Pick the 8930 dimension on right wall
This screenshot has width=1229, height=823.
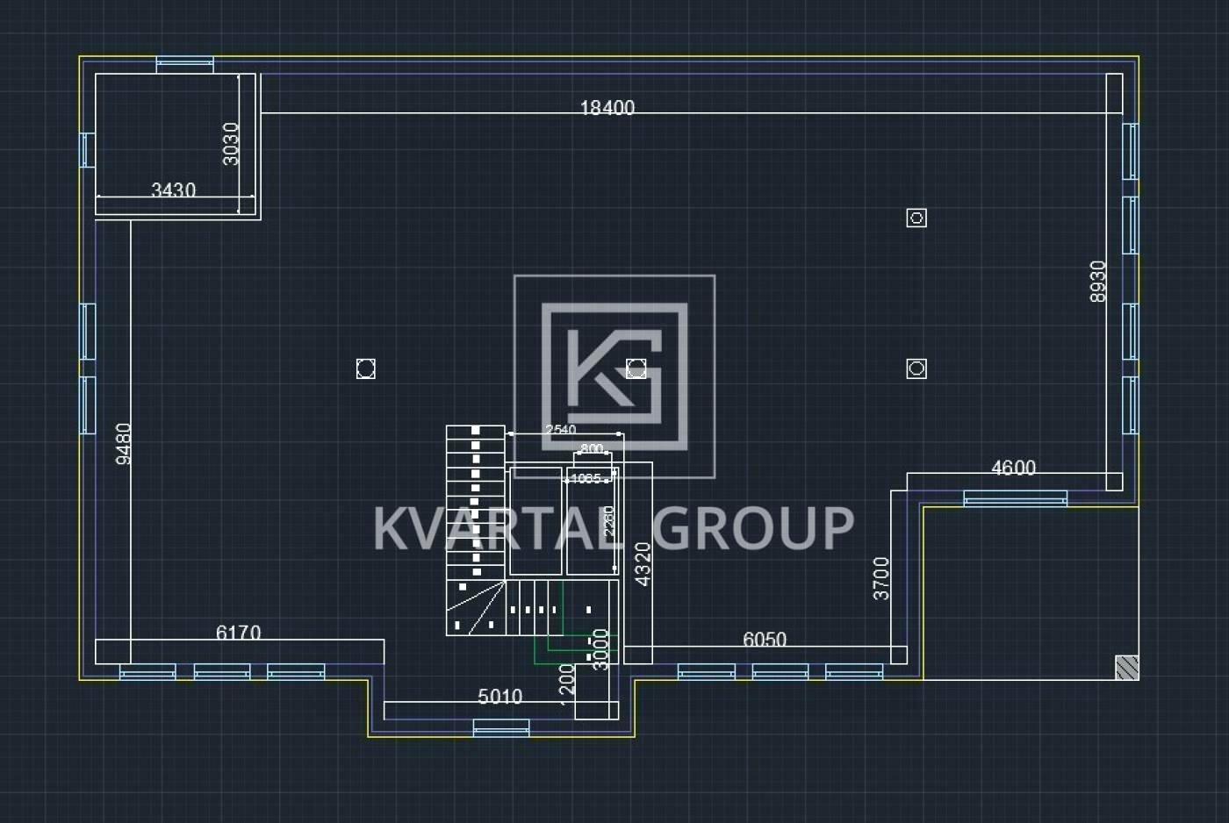pos(1098,282)
